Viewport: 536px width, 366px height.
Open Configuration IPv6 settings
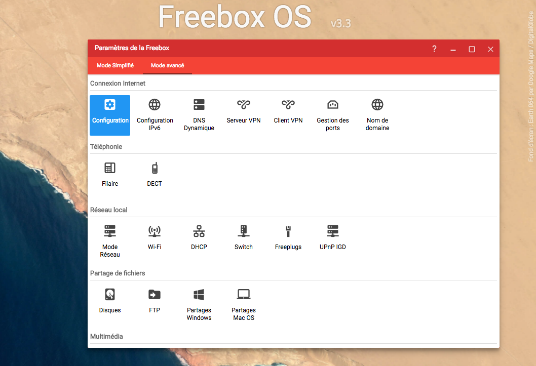point(155,115)
